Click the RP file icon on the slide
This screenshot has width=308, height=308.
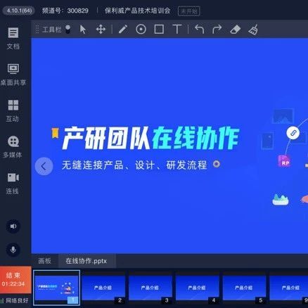pyautogui.click(x=284, y=161)
